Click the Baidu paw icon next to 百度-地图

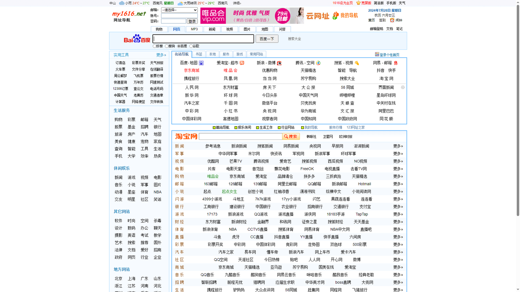[x=201, y=63]
